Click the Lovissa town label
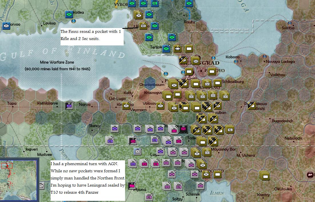 click(49, 23)
